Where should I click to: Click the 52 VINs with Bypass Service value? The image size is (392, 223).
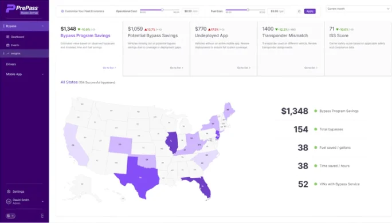pos(303,184)
